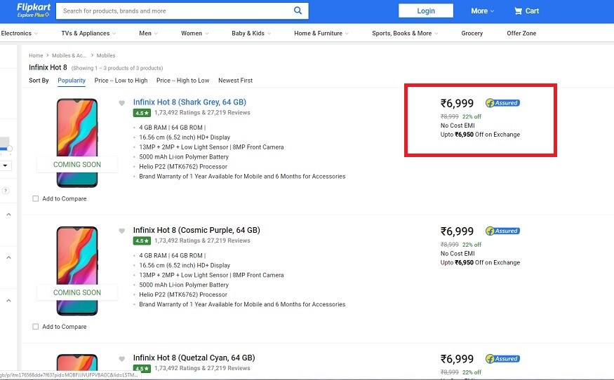Wishlist heart for Cosmic Purple phone
The width and height of the screenshot is (614, 380).
122,231
